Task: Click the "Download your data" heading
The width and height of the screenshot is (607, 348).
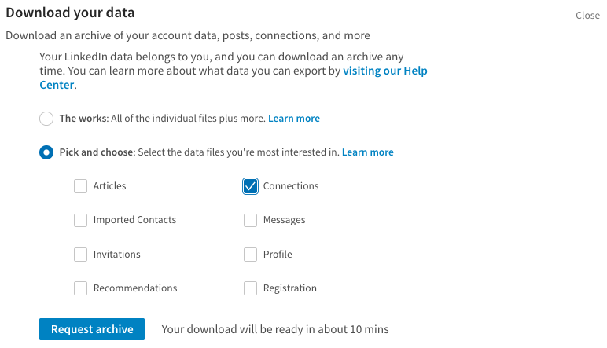Action: pos(70,13)
